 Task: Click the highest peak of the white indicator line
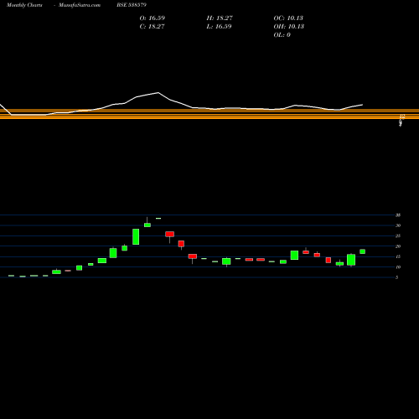coord(158,92)
